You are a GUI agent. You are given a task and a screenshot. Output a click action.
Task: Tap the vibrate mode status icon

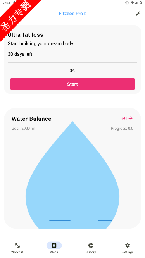pos(127,3)
